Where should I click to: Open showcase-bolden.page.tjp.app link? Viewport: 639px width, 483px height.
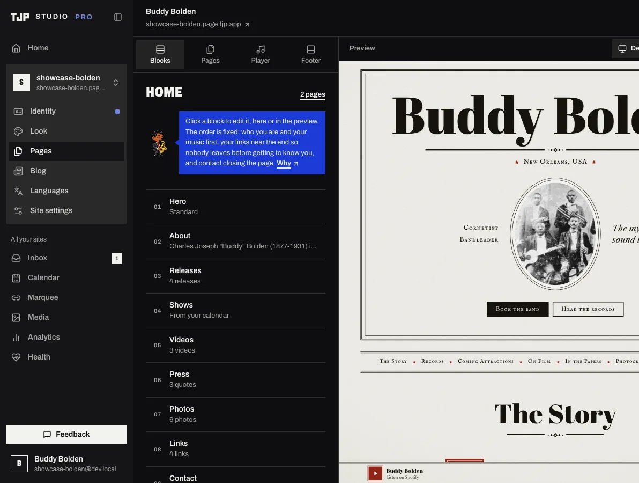194,24
